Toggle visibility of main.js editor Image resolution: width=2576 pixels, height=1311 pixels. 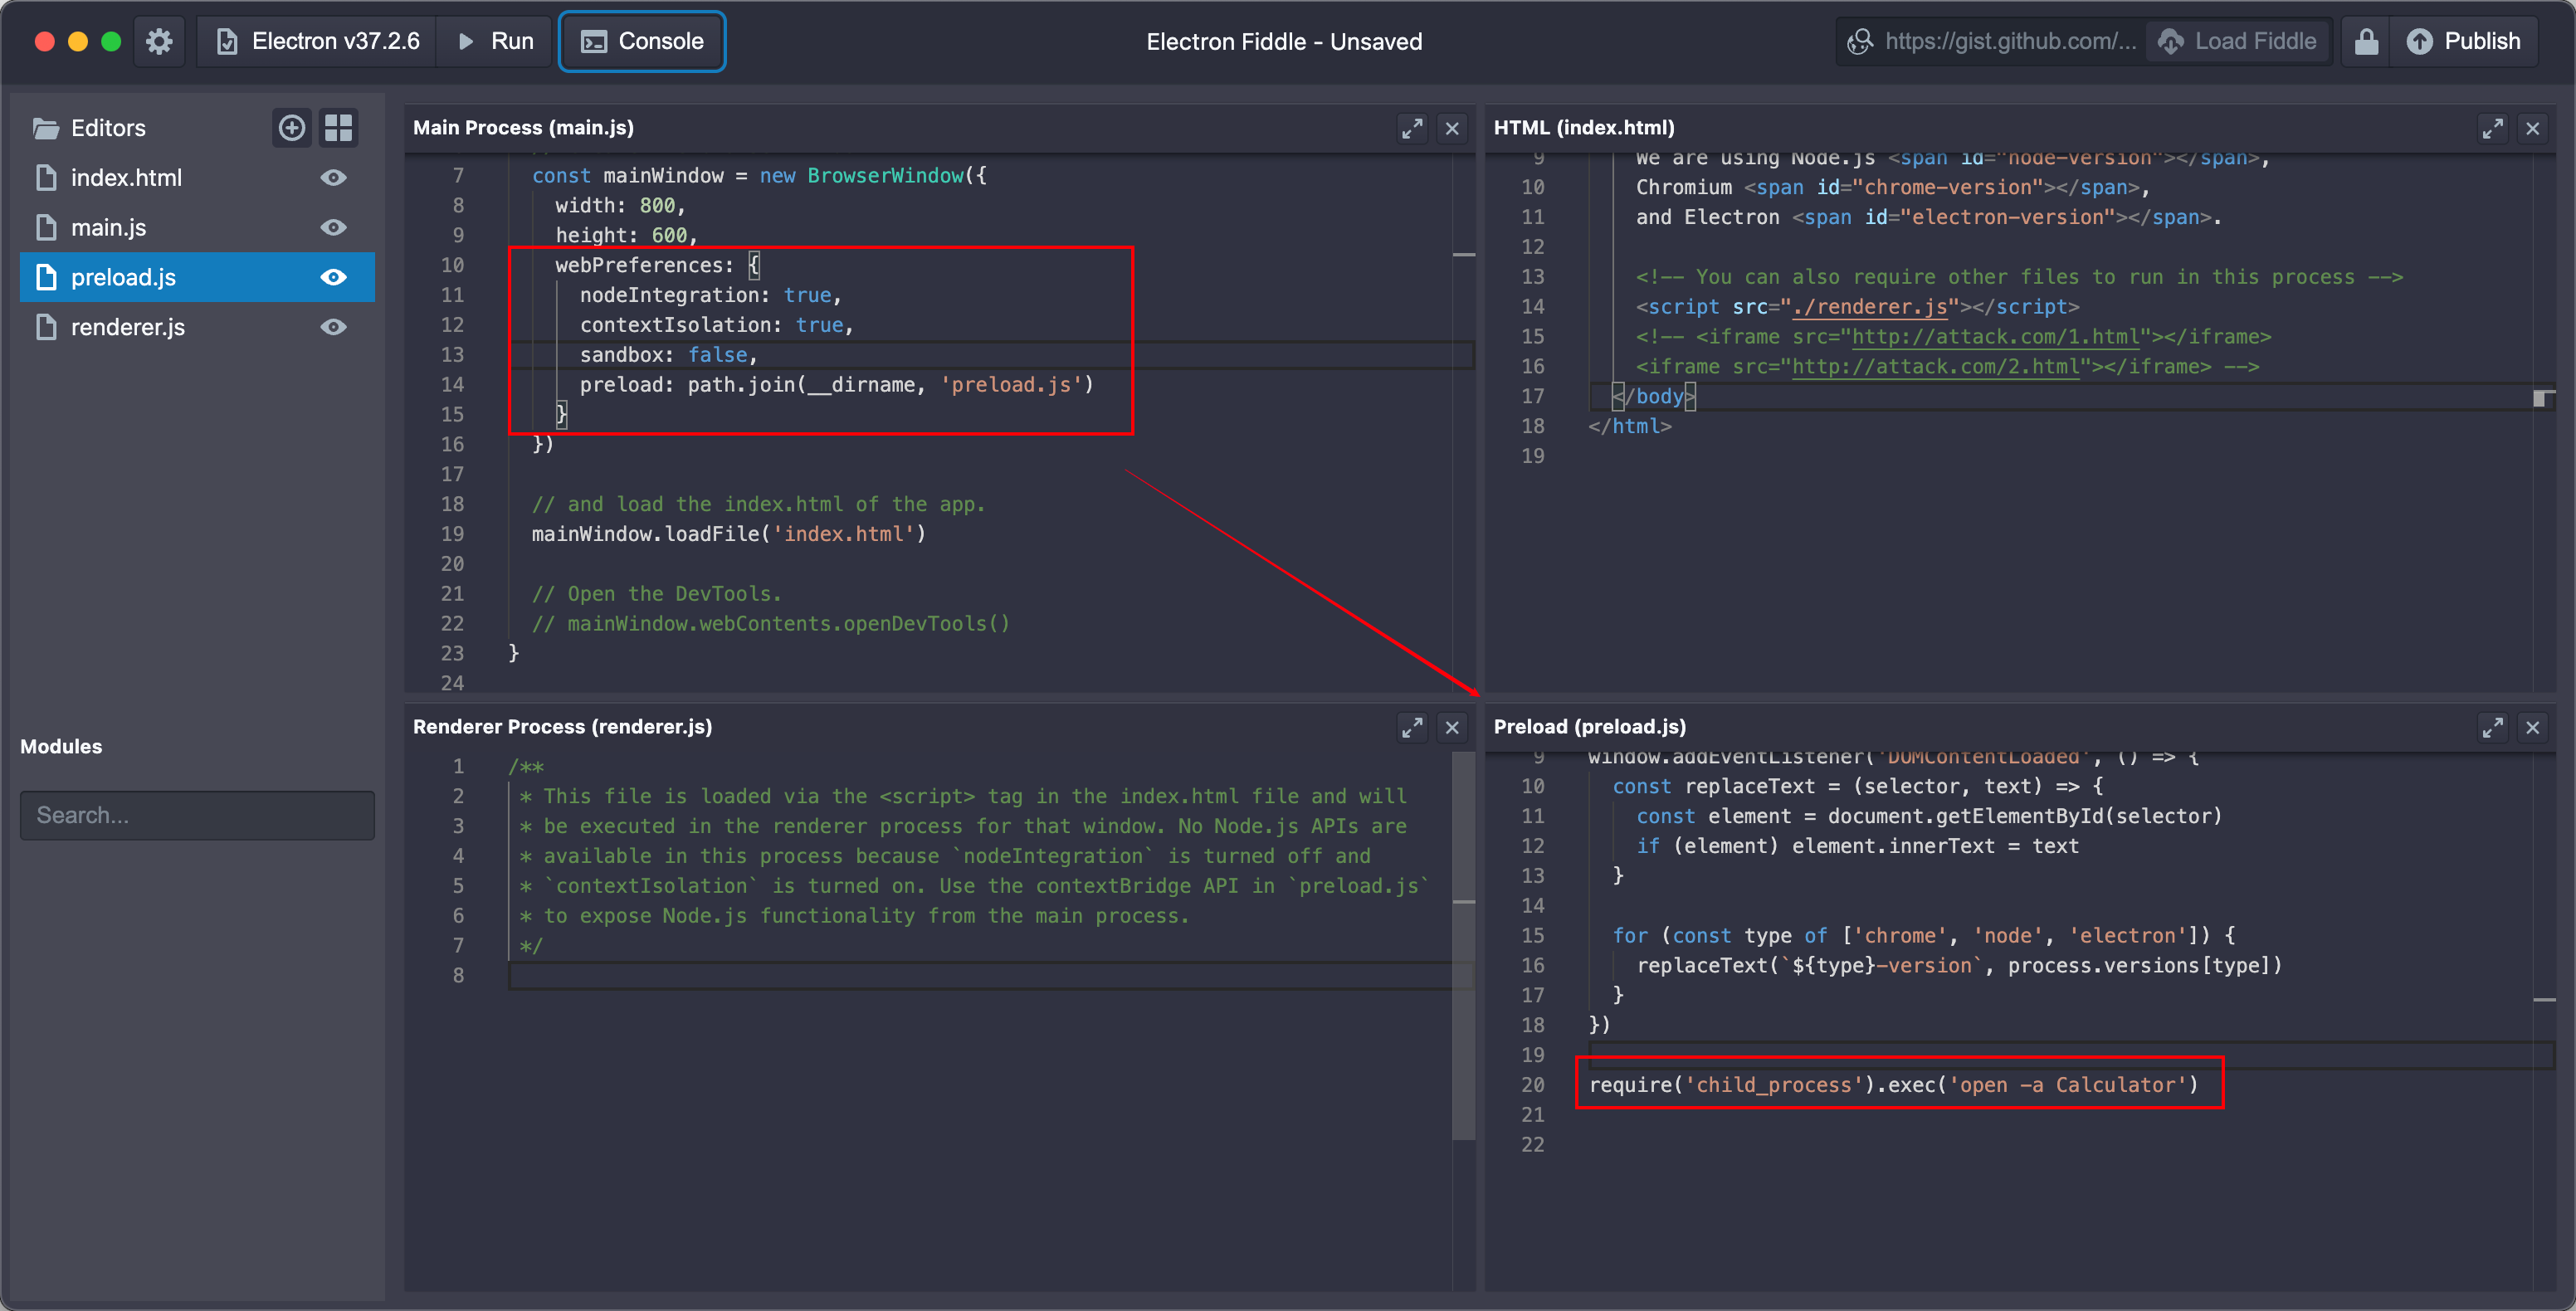click(x=334, y=228)
